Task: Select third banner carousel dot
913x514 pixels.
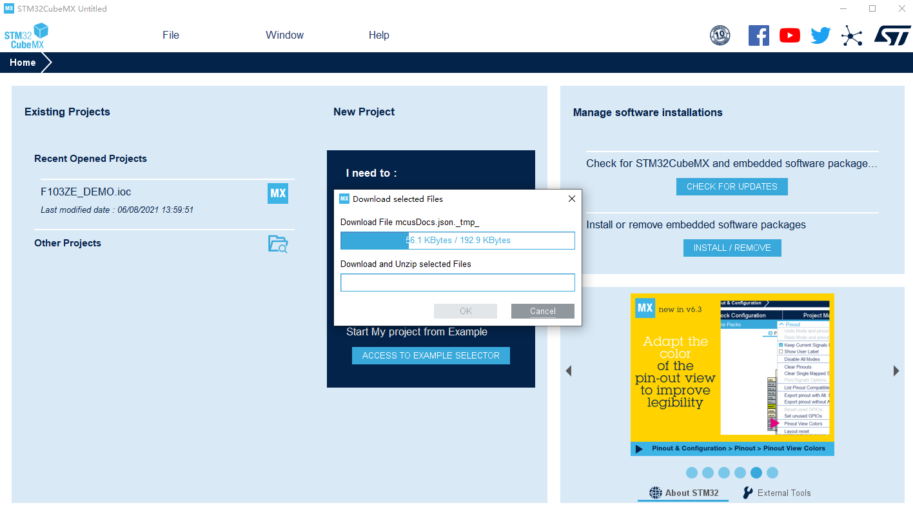Action: point(724,473)
